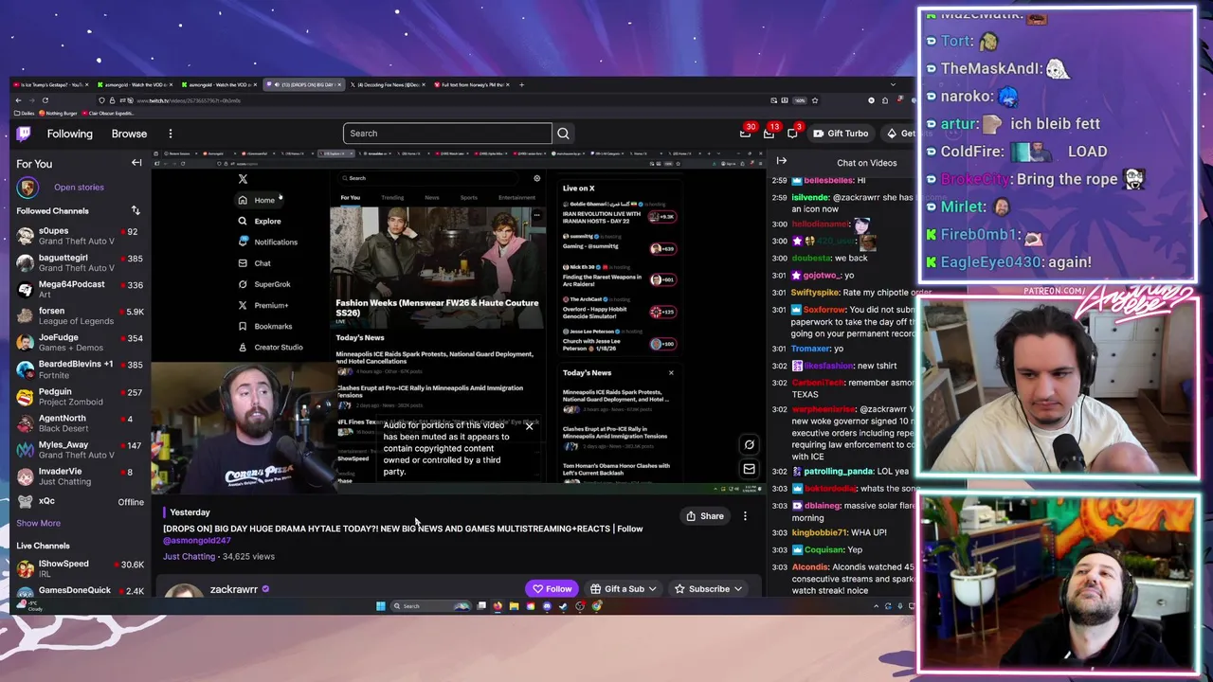Open the Following page
The height and width of the screenshot is (682, 1213).
pos(70,134)
